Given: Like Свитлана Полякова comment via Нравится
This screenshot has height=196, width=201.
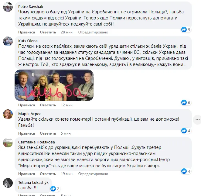Looking at the screenshot, I should coord(26,174).
